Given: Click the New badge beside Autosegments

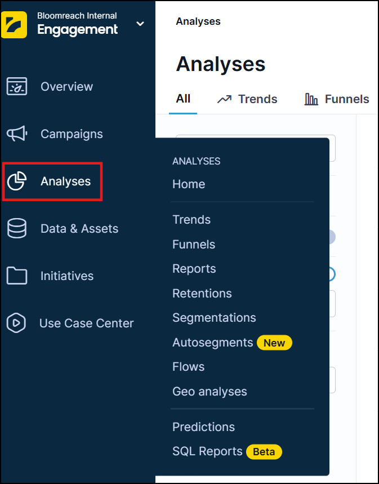Looking at the screenshot, I should click(x=274, y=343).
